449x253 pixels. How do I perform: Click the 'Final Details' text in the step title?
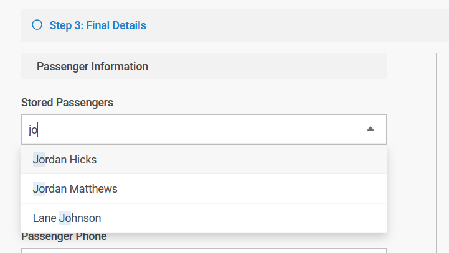116,25
